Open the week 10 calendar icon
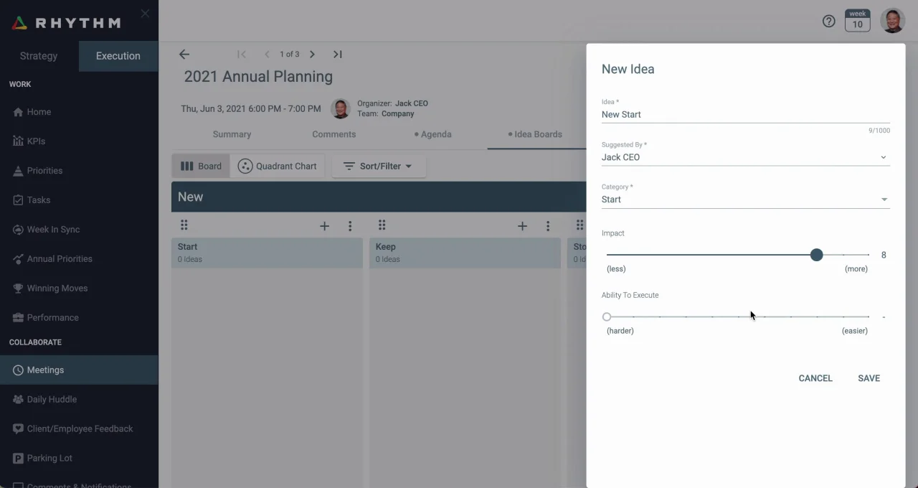918x488 pixels. pyautogui.click(x=857, y=21)
